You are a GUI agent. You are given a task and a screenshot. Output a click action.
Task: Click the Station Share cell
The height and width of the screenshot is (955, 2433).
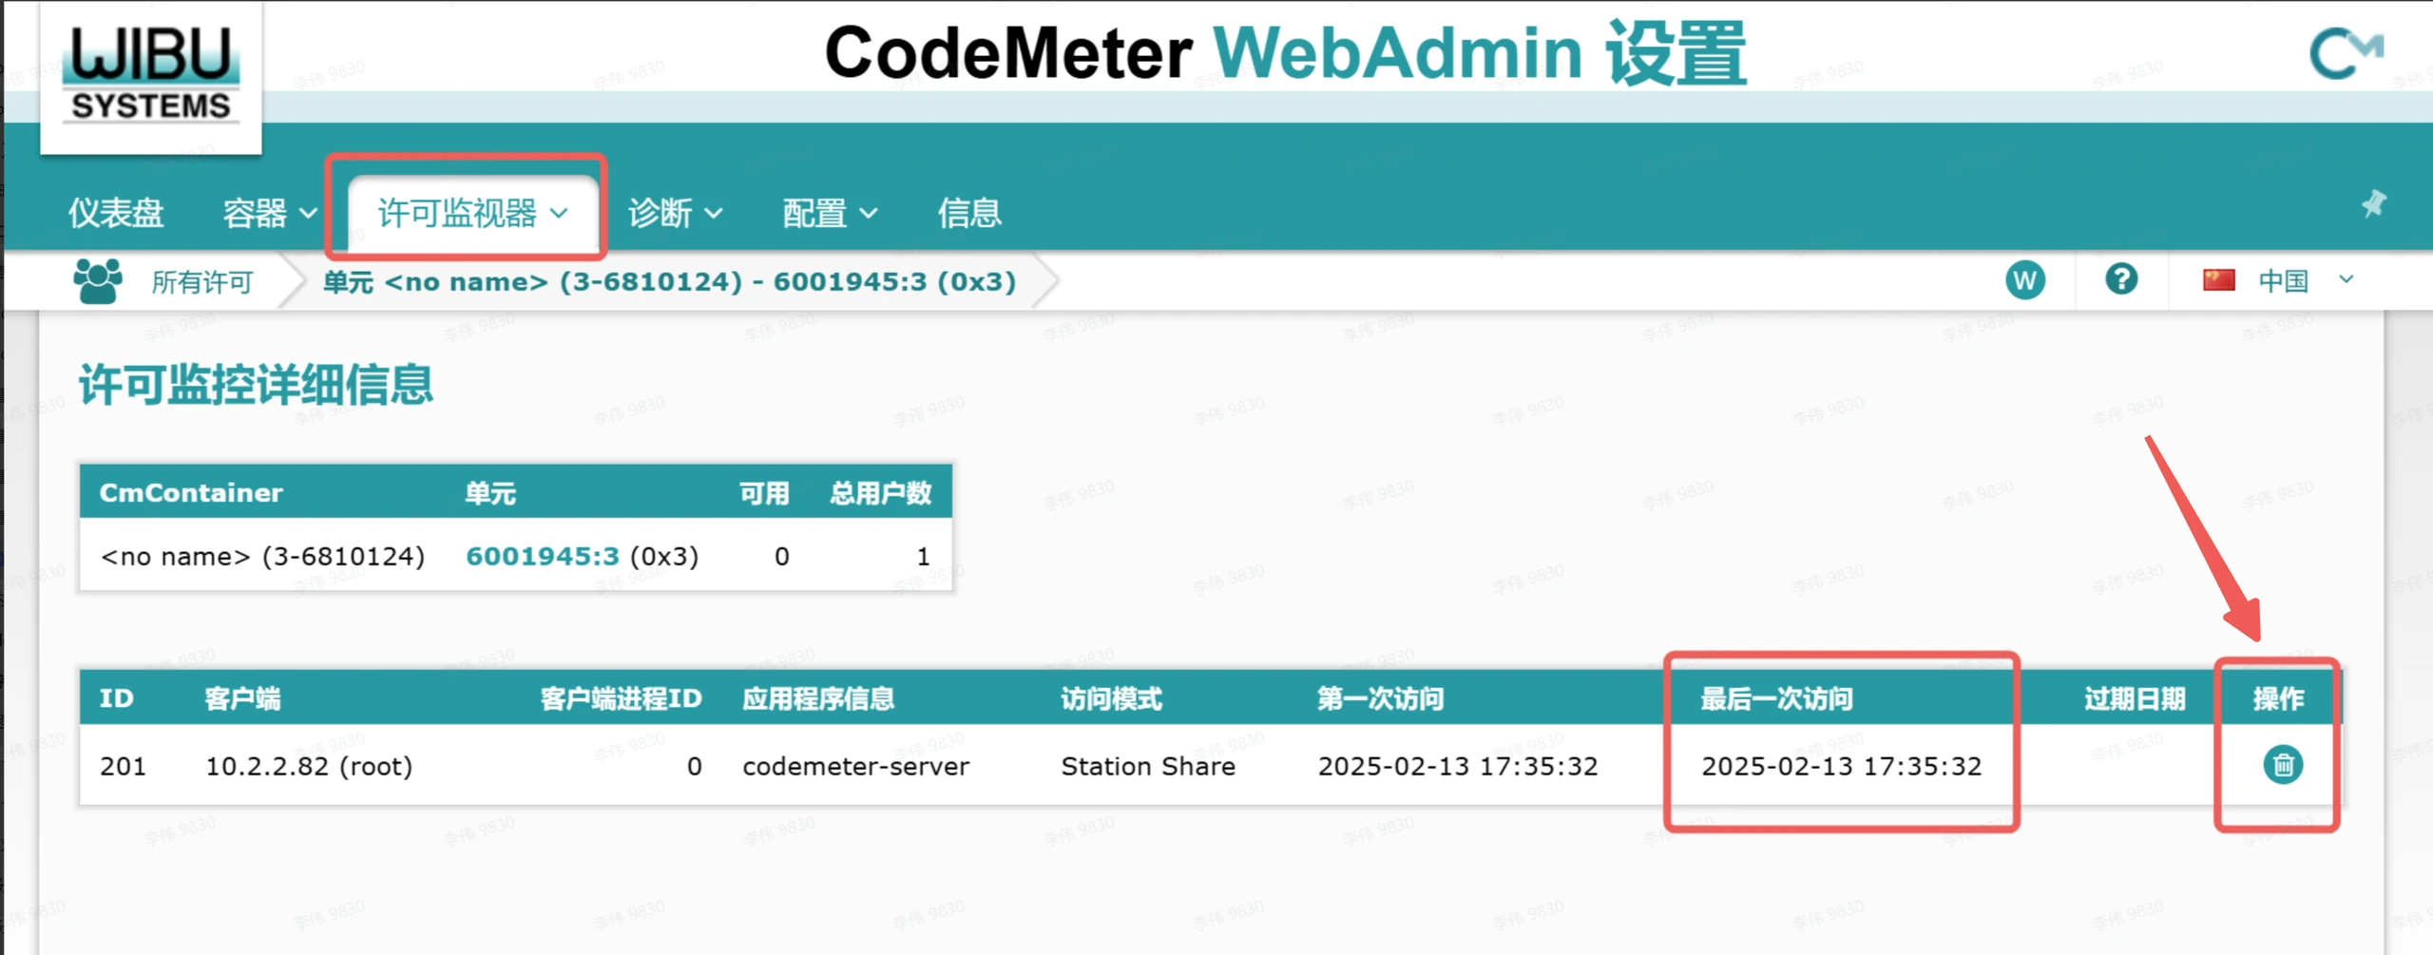click(1148, 766)
